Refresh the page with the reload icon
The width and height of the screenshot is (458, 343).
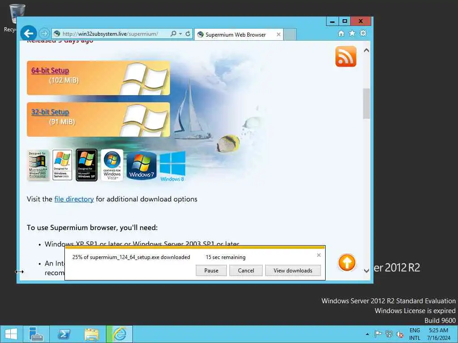188,33
